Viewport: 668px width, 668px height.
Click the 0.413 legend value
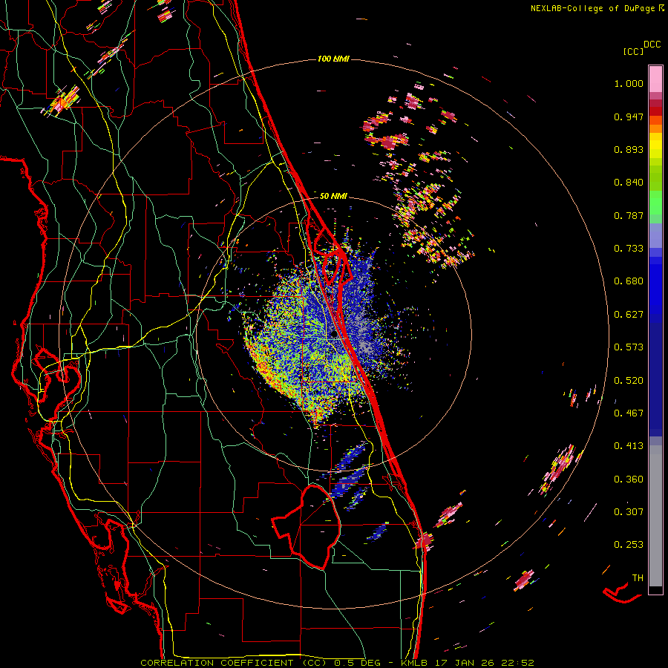click(629, 446)
